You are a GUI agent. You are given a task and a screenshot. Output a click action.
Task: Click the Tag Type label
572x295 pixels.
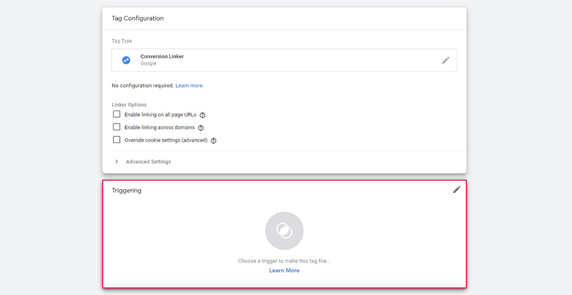[x=122, y=41]
